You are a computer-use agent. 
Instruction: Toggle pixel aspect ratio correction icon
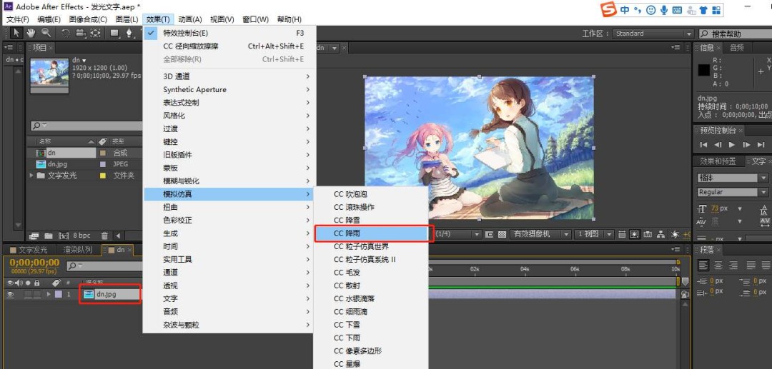pos(623,234)
